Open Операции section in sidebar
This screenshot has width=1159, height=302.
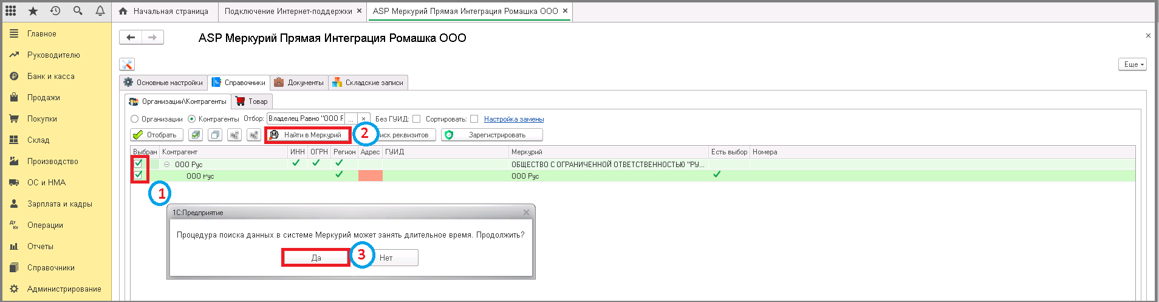[56, 225]
